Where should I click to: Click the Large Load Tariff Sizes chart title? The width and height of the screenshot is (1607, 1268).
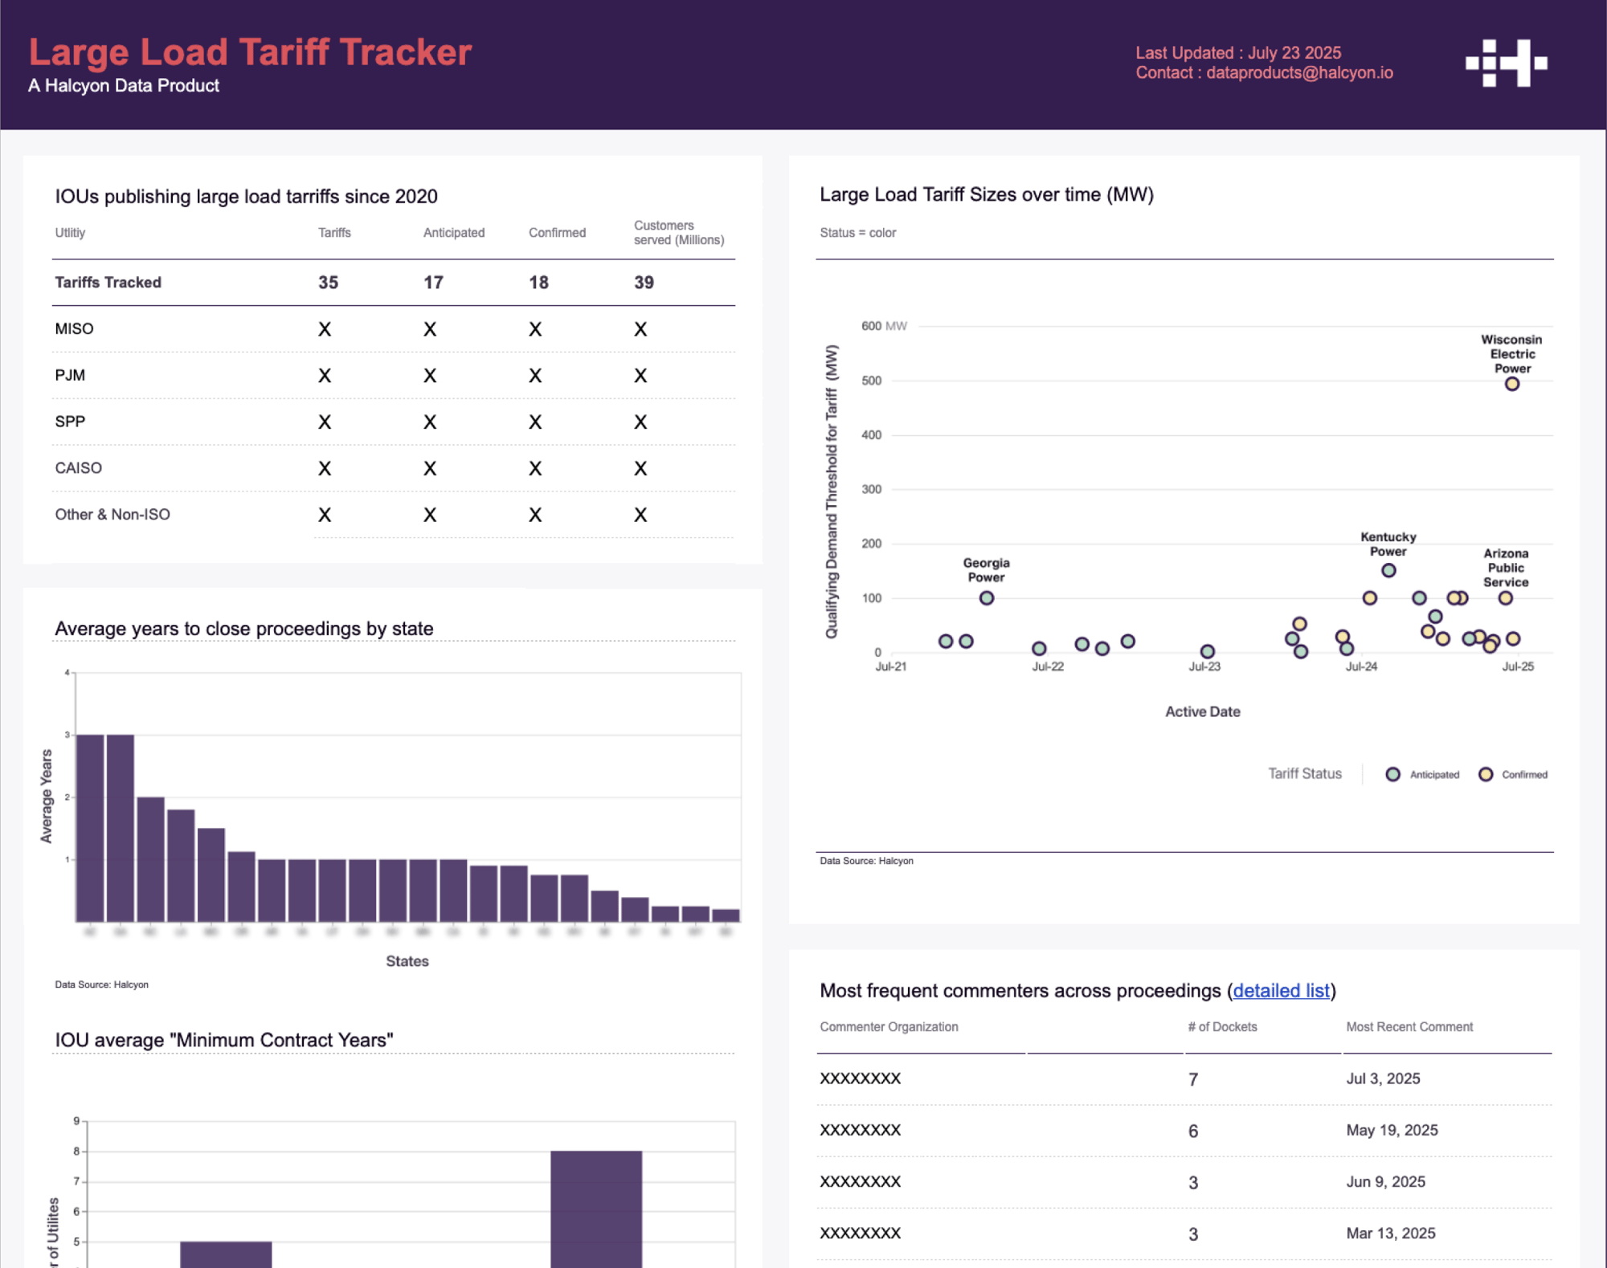click(x=986, y=194)
